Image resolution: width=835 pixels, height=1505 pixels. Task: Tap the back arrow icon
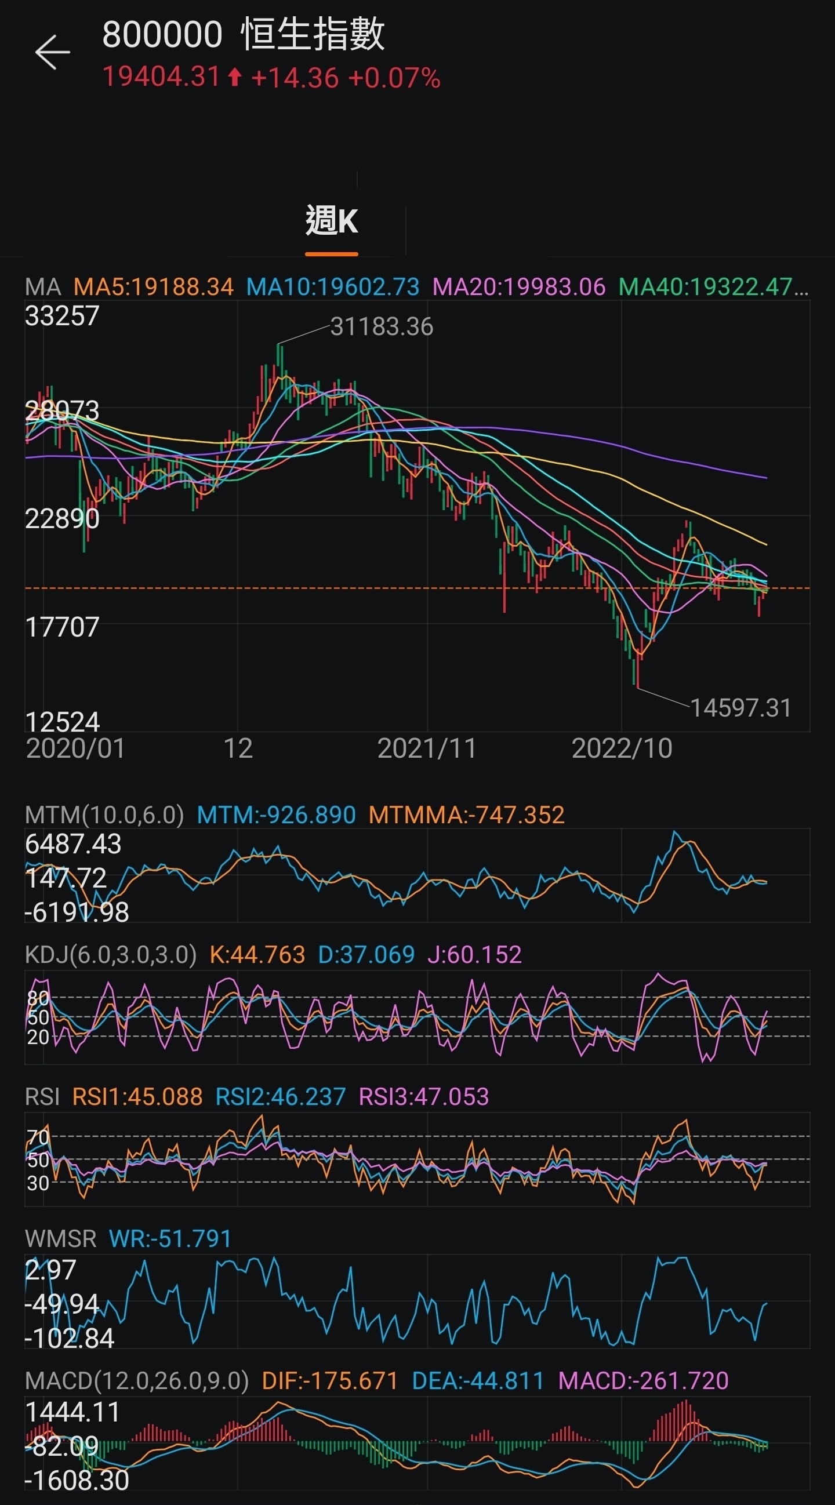(53, 52)
